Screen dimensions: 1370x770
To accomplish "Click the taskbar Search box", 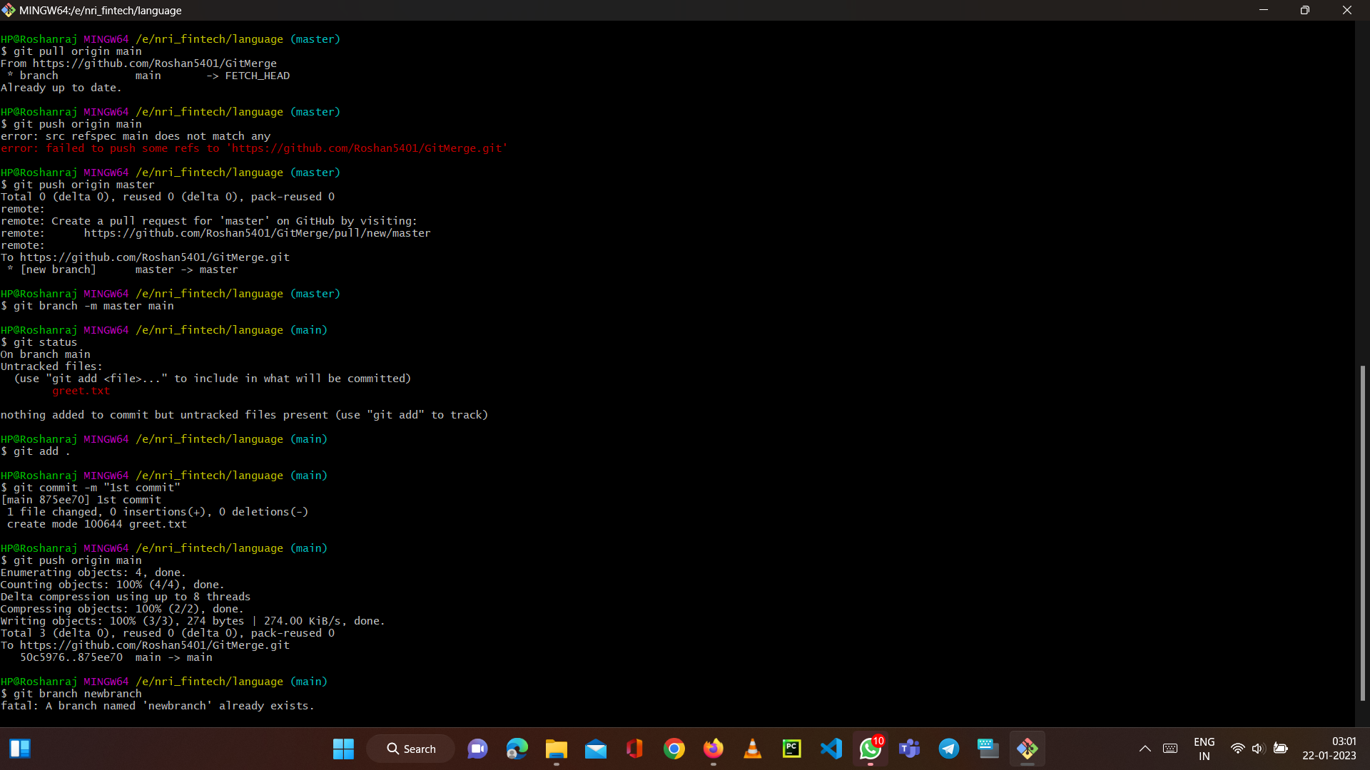I will pos(411,749).
